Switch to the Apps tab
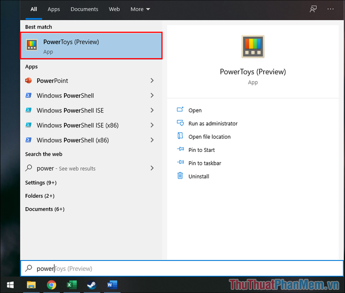 click(x=54, y=9)
